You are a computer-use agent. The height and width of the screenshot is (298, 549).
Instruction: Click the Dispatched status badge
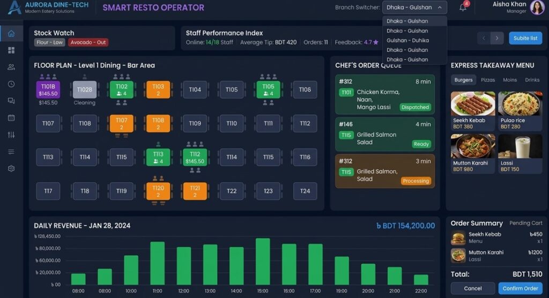(416, 107)
